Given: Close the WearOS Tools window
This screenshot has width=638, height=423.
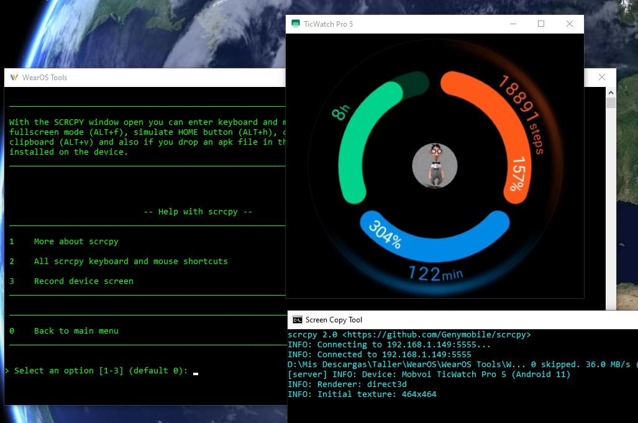Looking at the screenshot, I should coord(601,78).
